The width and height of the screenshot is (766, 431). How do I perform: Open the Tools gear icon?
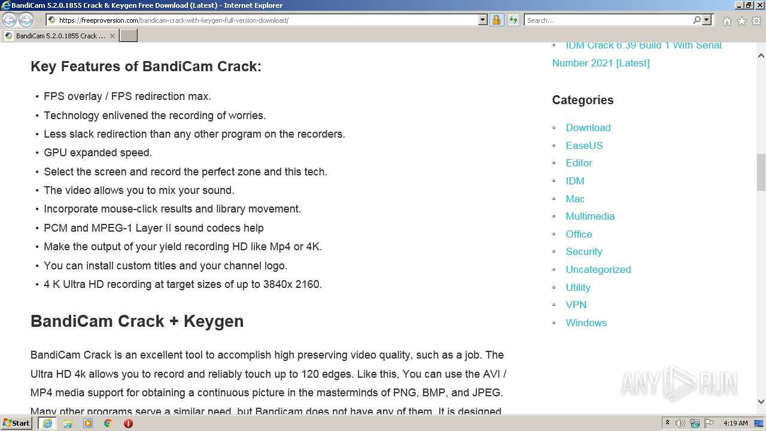point(756,21)
